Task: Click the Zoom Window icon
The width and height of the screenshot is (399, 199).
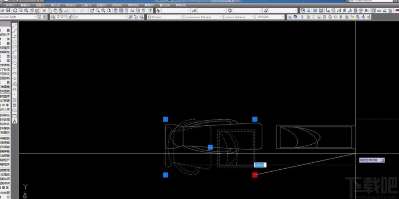Action: 103,10
